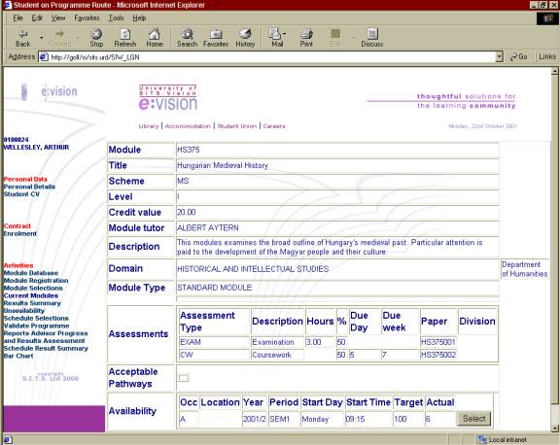Open Schedule Result Summary link
This screenshot has height=445, width=560.
[46, 348]
